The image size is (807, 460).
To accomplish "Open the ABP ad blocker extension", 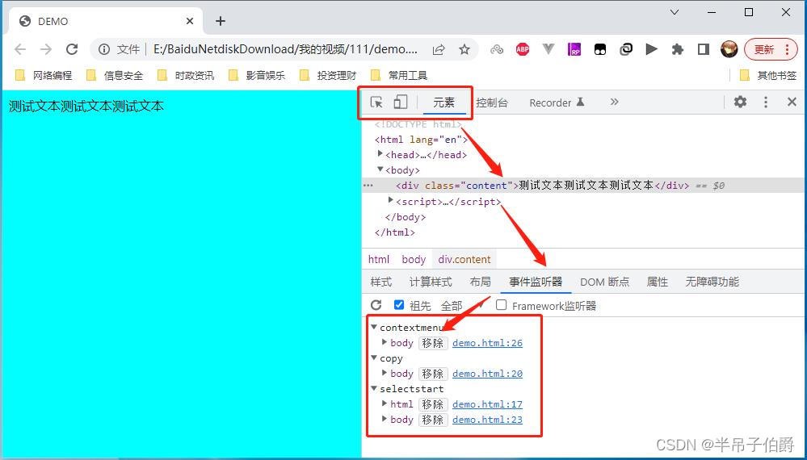I will [x=523, y=49].
